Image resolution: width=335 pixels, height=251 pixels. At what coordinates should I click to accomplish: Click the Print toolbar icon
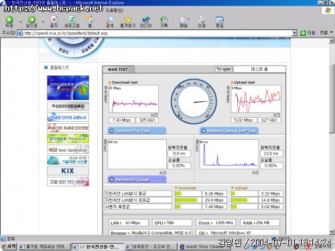202,20
